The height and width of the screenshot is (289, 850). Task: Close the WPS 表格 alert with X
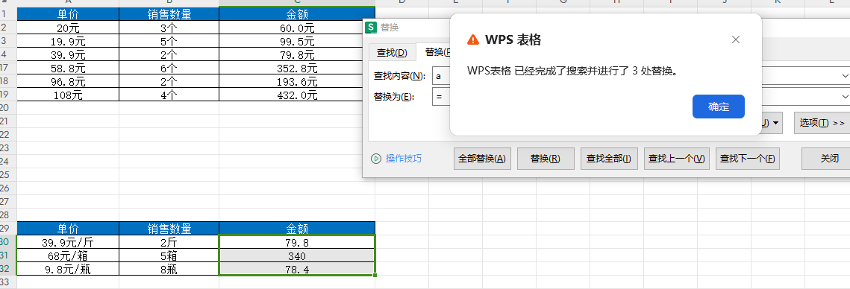point(736,39)
